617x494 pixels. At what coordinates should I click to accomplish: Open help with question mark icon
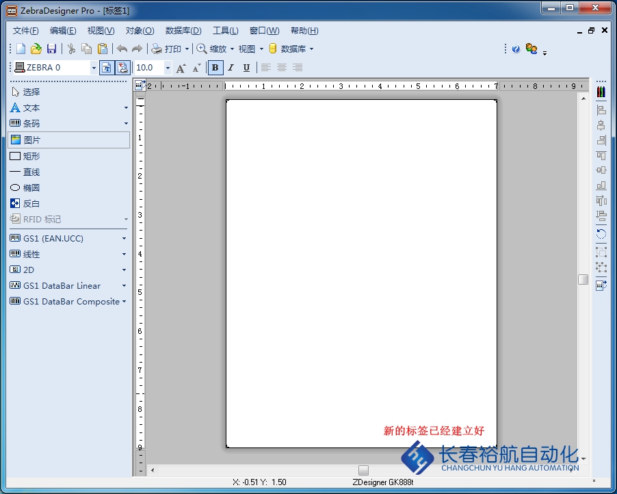point(516,49)
